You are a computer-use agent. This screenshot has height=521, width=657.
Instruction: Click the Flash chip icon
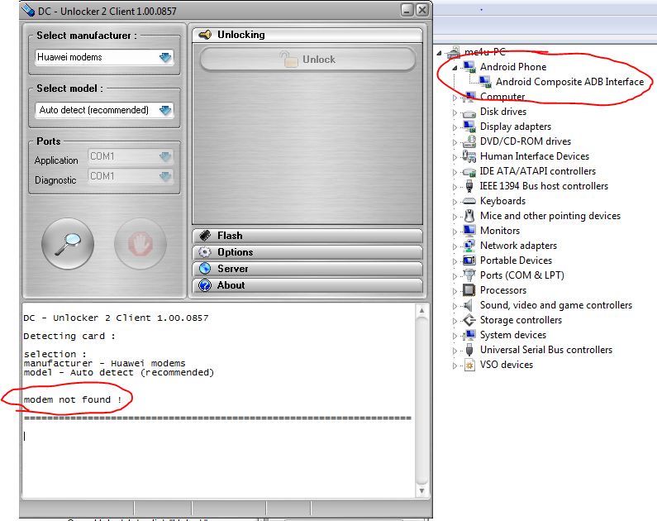click(205, 236)
